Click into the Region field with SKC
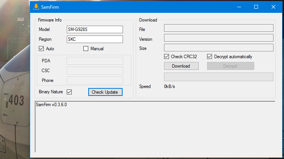The height and width of the screenshot is (159, 284). click(95, 39)
